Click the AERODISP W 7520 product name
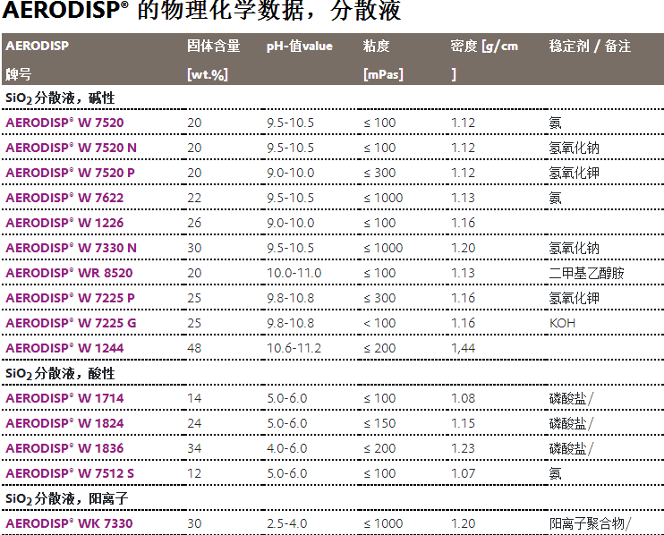 click(64, 123)
